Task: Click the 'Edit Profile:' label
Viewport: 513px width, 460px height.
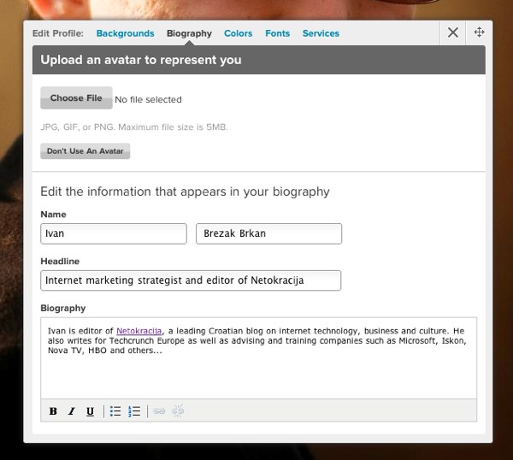Action: click(x=58, y=33)
